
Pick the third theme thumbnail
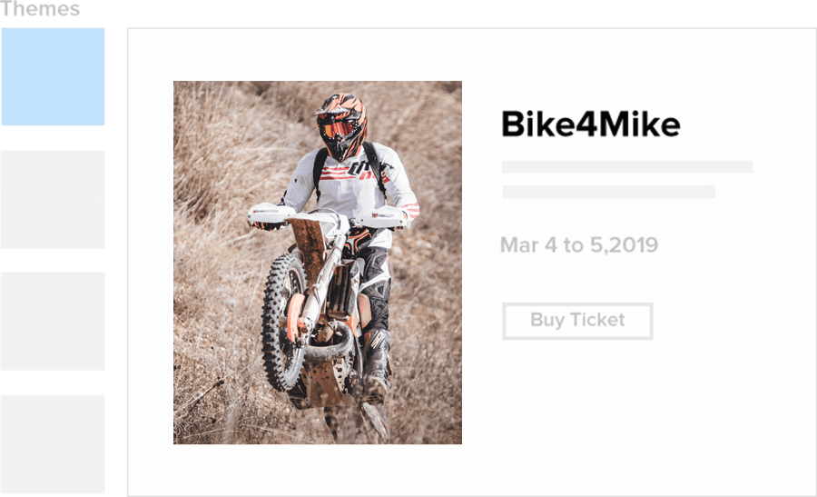coord(53,321)
